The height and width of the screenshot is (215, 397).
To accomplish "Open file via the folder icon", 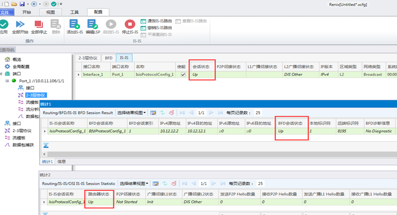I will (14, 4).
